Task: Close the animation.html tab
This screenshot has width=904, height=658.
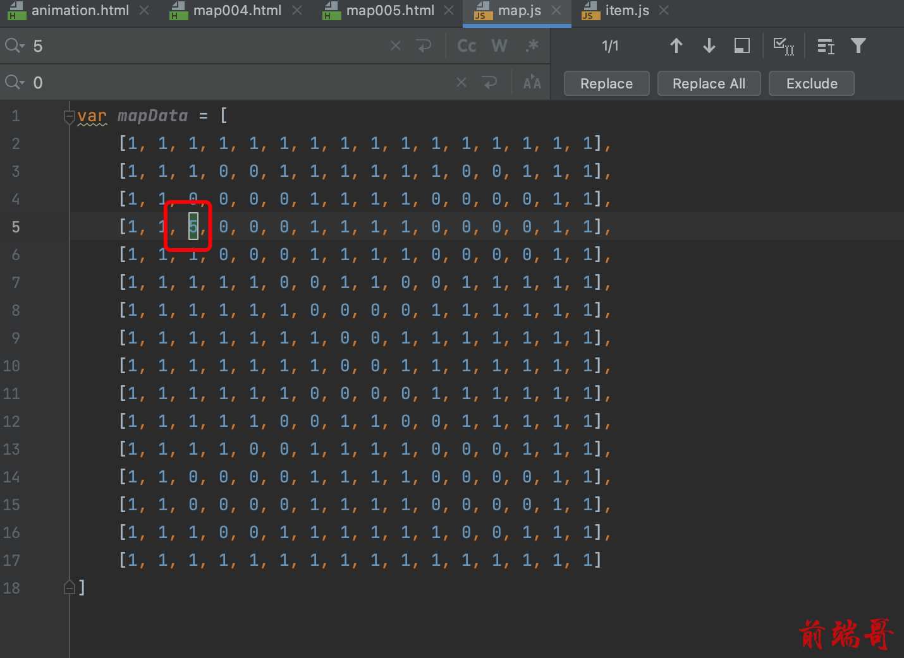Action: [144, 11]
